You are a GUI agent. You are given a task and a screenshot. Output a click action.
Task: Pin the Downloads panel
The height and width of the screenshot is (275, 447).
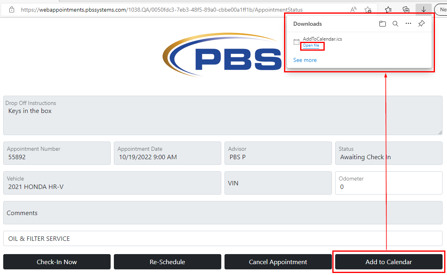coord(421,24)
